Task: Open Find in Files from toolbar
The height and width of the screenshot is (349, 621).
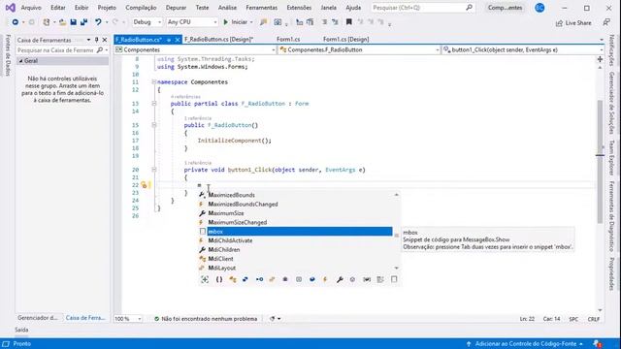Action: [x=263, y=22]
